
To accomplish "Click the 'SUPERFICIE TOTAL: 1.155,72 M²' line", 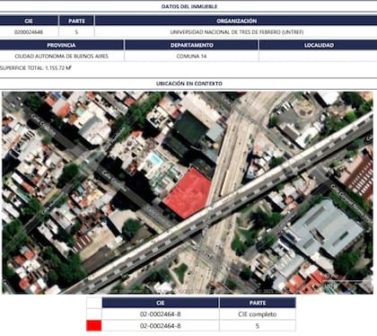I will point(35,68).
